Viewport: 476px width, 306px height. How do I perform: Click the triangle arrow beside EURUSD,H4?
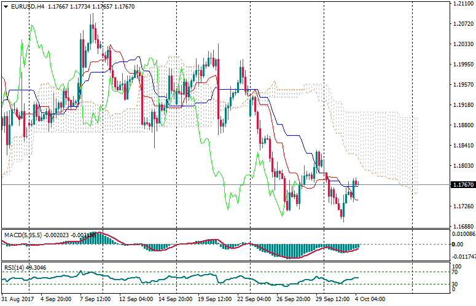tap(6, 7)
